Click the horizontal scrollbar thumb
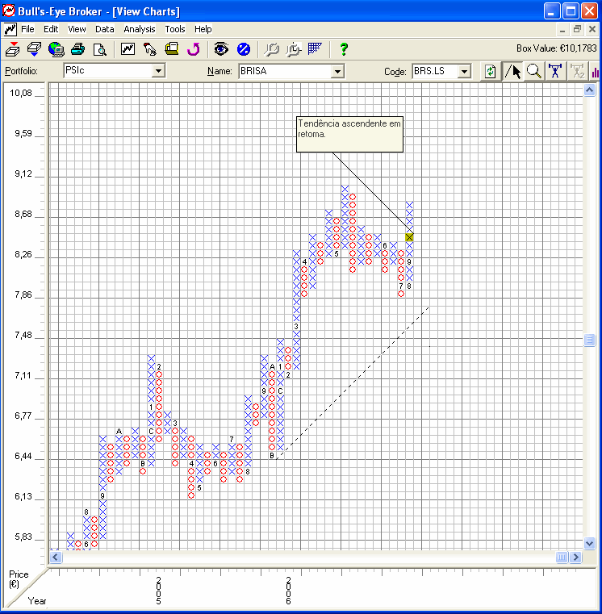Viewport: 602px width, 614px height. 562,557
